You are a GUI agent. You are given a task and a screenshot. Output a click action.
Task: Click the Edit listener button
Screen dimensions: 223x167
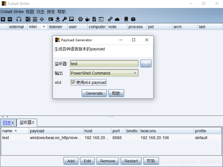(87, 161)
